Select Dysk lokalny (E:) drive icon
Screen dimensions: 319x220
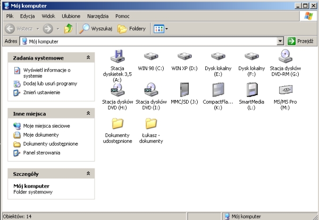(x=218, y=56)
